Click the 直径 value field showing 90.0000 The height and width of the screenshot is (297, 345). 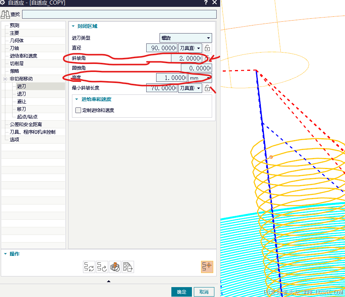coord(162,48)
